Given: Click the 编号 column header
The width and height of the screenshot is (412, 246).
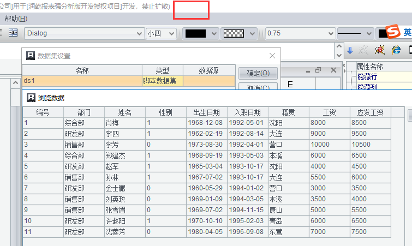Looking at the screenshot, I should click(x=43, y=112).
